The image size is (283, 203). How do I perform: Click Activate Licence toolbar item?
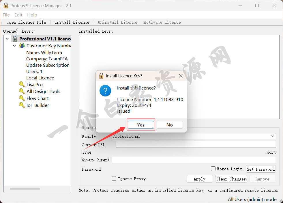tap(162, 22)
